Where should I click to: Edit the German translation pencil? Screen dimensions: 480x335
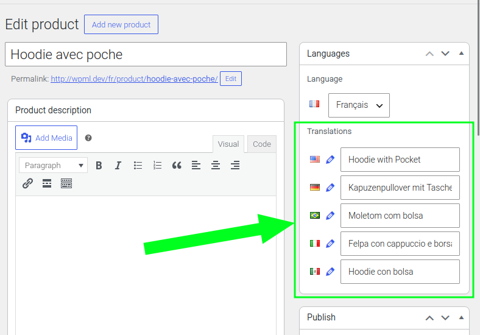pyautogui.click(x=330, y=188)
